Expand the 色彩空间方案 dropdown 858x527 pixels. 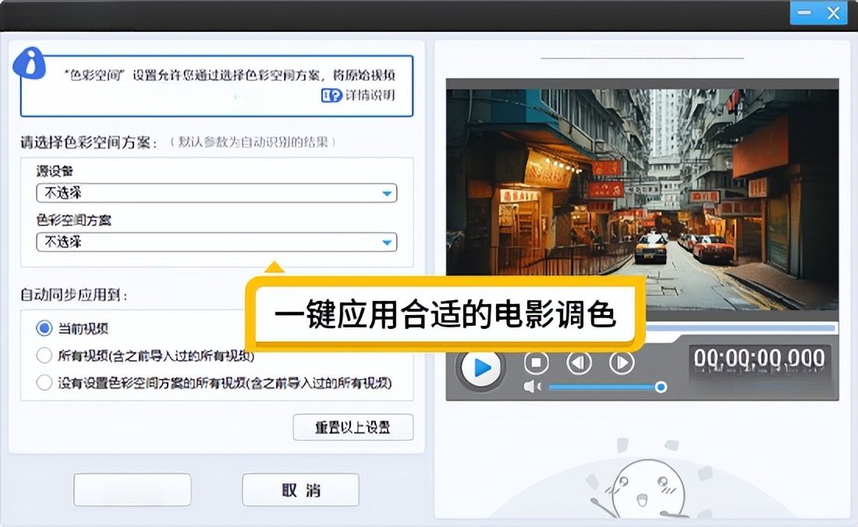pyautogui.click(x=217, y=242)
